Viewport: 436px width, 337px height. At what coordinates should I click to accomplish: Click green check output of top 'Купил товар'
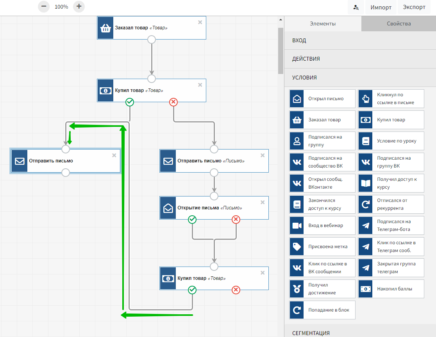(x=130, y=102)
